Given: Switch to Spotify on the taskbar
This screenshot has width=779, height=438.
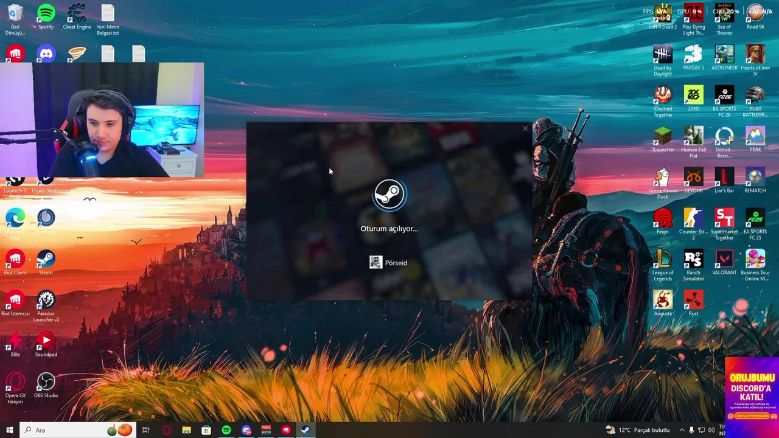Looking at the screenshot, I should coord(226,430).
